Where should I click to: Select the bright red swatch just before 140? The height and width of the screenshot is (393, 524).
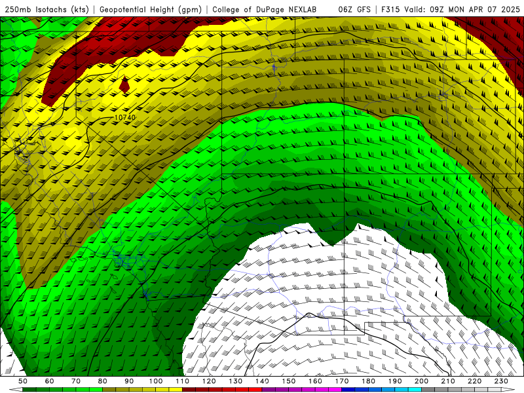(x=255, y=390)
